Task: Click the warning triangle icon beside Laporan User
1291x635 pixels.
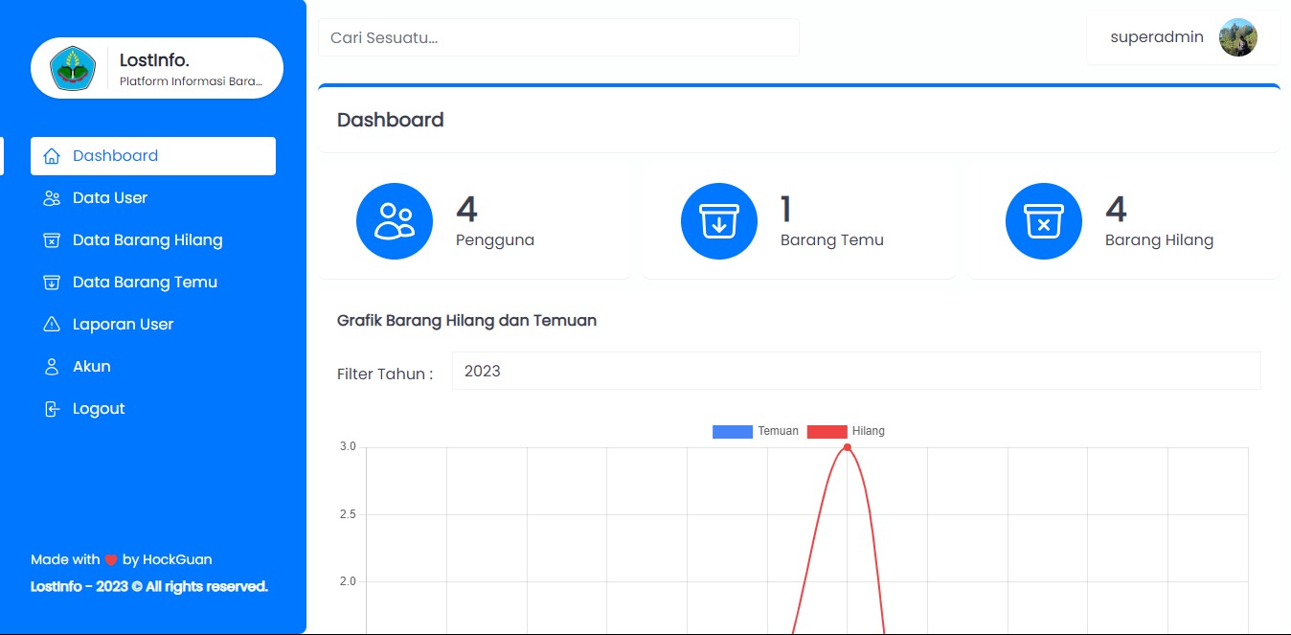Action: (52, 325)
